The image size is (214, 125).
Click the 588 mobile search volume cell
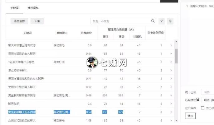[121, 95]
